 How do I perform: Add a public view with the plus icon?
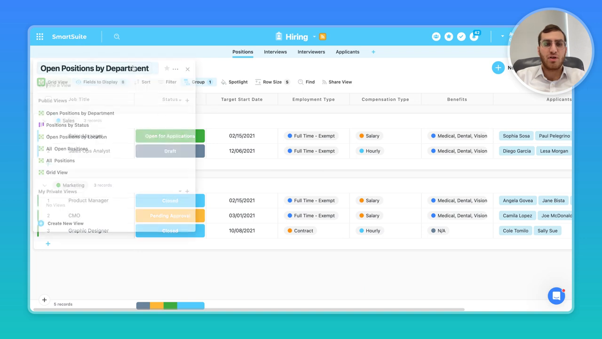tap(187, 100)
